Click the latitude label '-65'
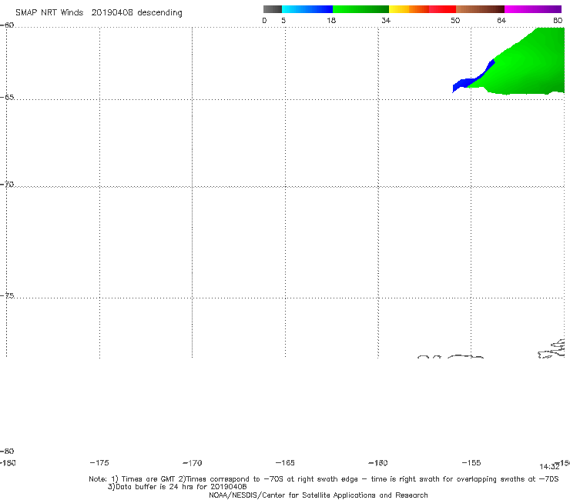 click(7, 98)
